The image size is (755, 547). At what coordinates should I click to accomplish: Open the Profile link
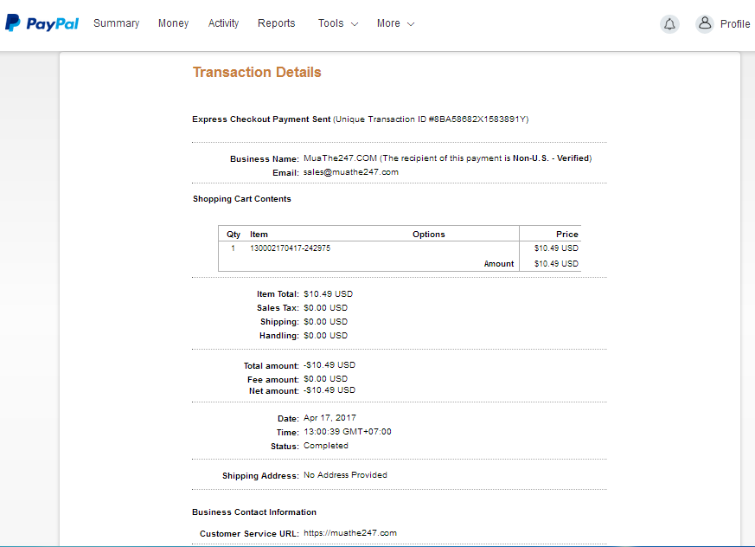tap(735, 24)
